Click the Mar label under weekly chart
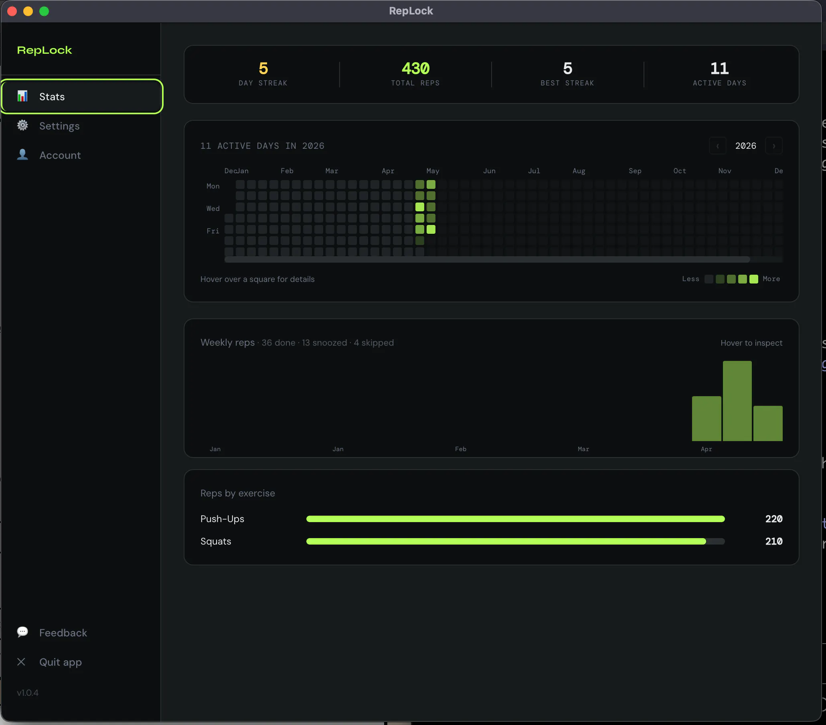The width and height of the screenshot is (826, 725). click(583, 449)
